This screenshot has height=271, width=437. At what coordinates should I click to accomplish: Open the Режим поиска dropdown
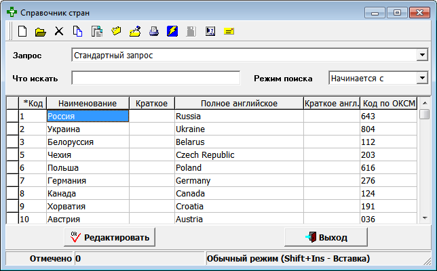[x=422, y=78]
